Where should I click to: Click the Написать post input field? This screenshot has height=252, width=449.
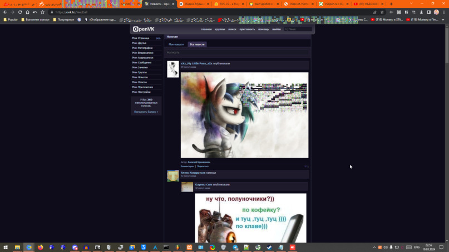(238, 53)
